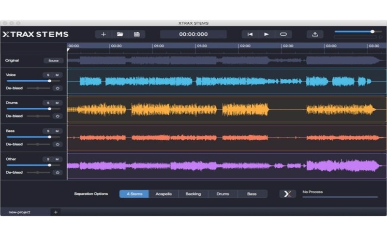387x236 pixels.
Task: Adjust the Bass volume slider
Action: [x=33, y=137]
